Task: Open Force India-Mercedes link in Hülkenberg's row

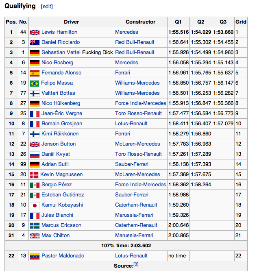Action: click(140, 103)
